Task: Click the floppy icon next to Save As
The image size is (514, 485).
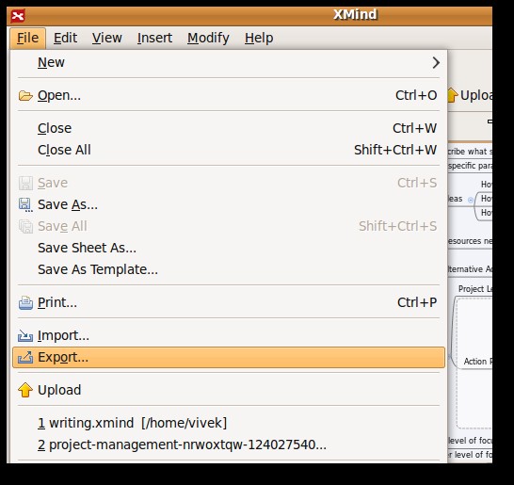Action: click(25, 205)
